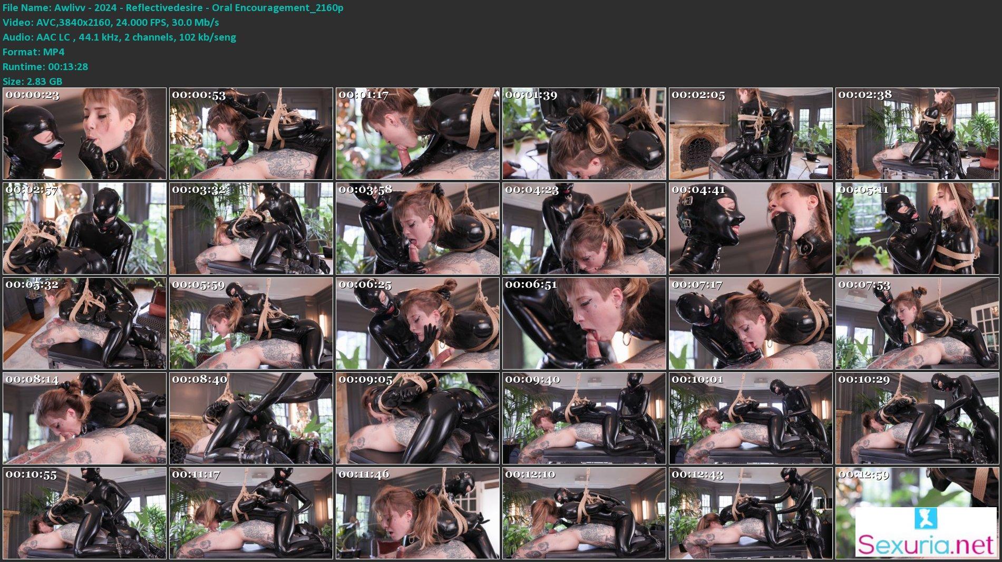Select the 00:12:43 thumbnail
Screen dimensions: 1002x562
[x=751, y=513]
